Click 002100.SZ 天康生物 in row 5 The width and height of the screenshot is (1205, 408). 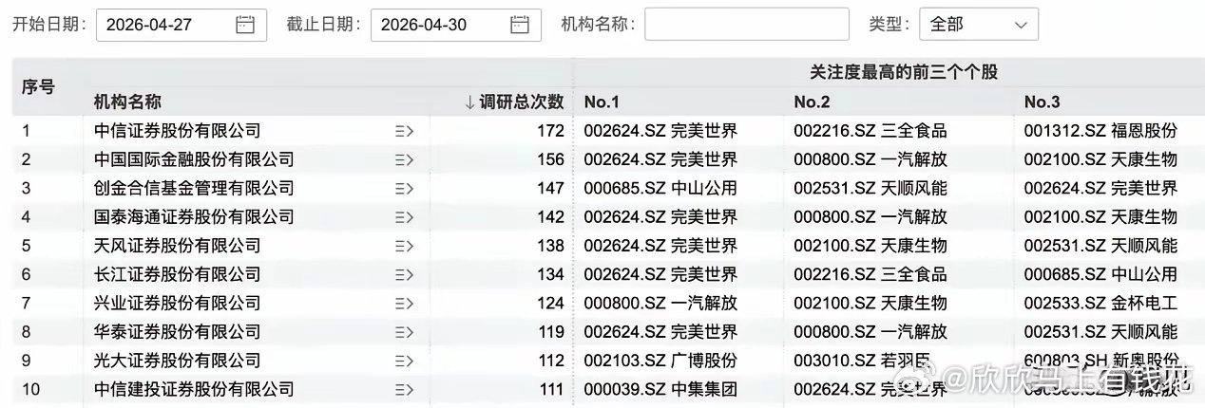click(870, 246)
